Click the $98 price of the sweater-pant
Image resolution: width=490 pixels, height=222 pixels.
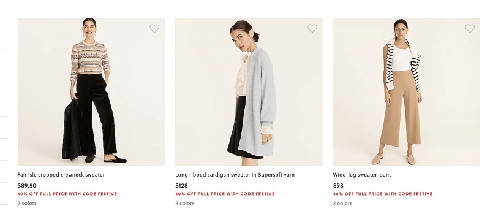click(338, 186)
